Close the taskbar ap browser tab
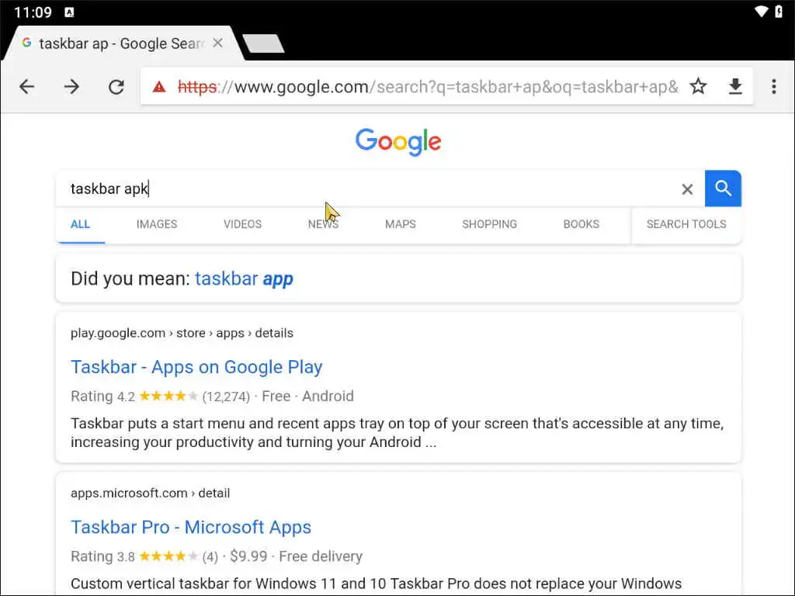The height and width of the screenshot is (596, 795). tap(218, 43)
